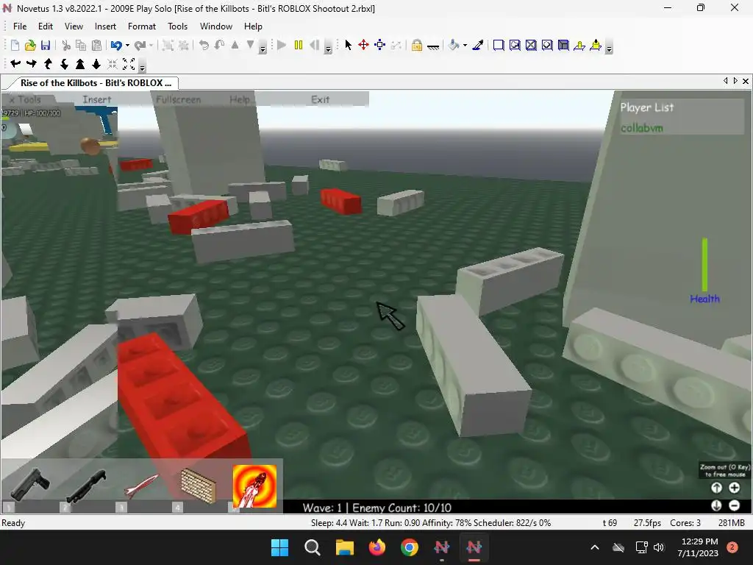Select the Weld surface tool

pyautogui.click(x=531, y=45)
